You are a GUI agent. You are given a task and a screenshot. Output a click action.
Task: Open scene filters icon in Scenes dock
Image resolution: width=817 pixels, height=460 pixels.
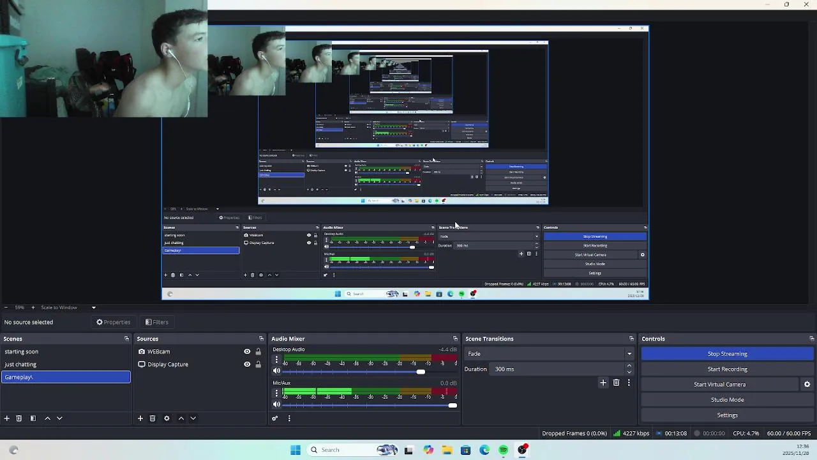pos(33,418)
